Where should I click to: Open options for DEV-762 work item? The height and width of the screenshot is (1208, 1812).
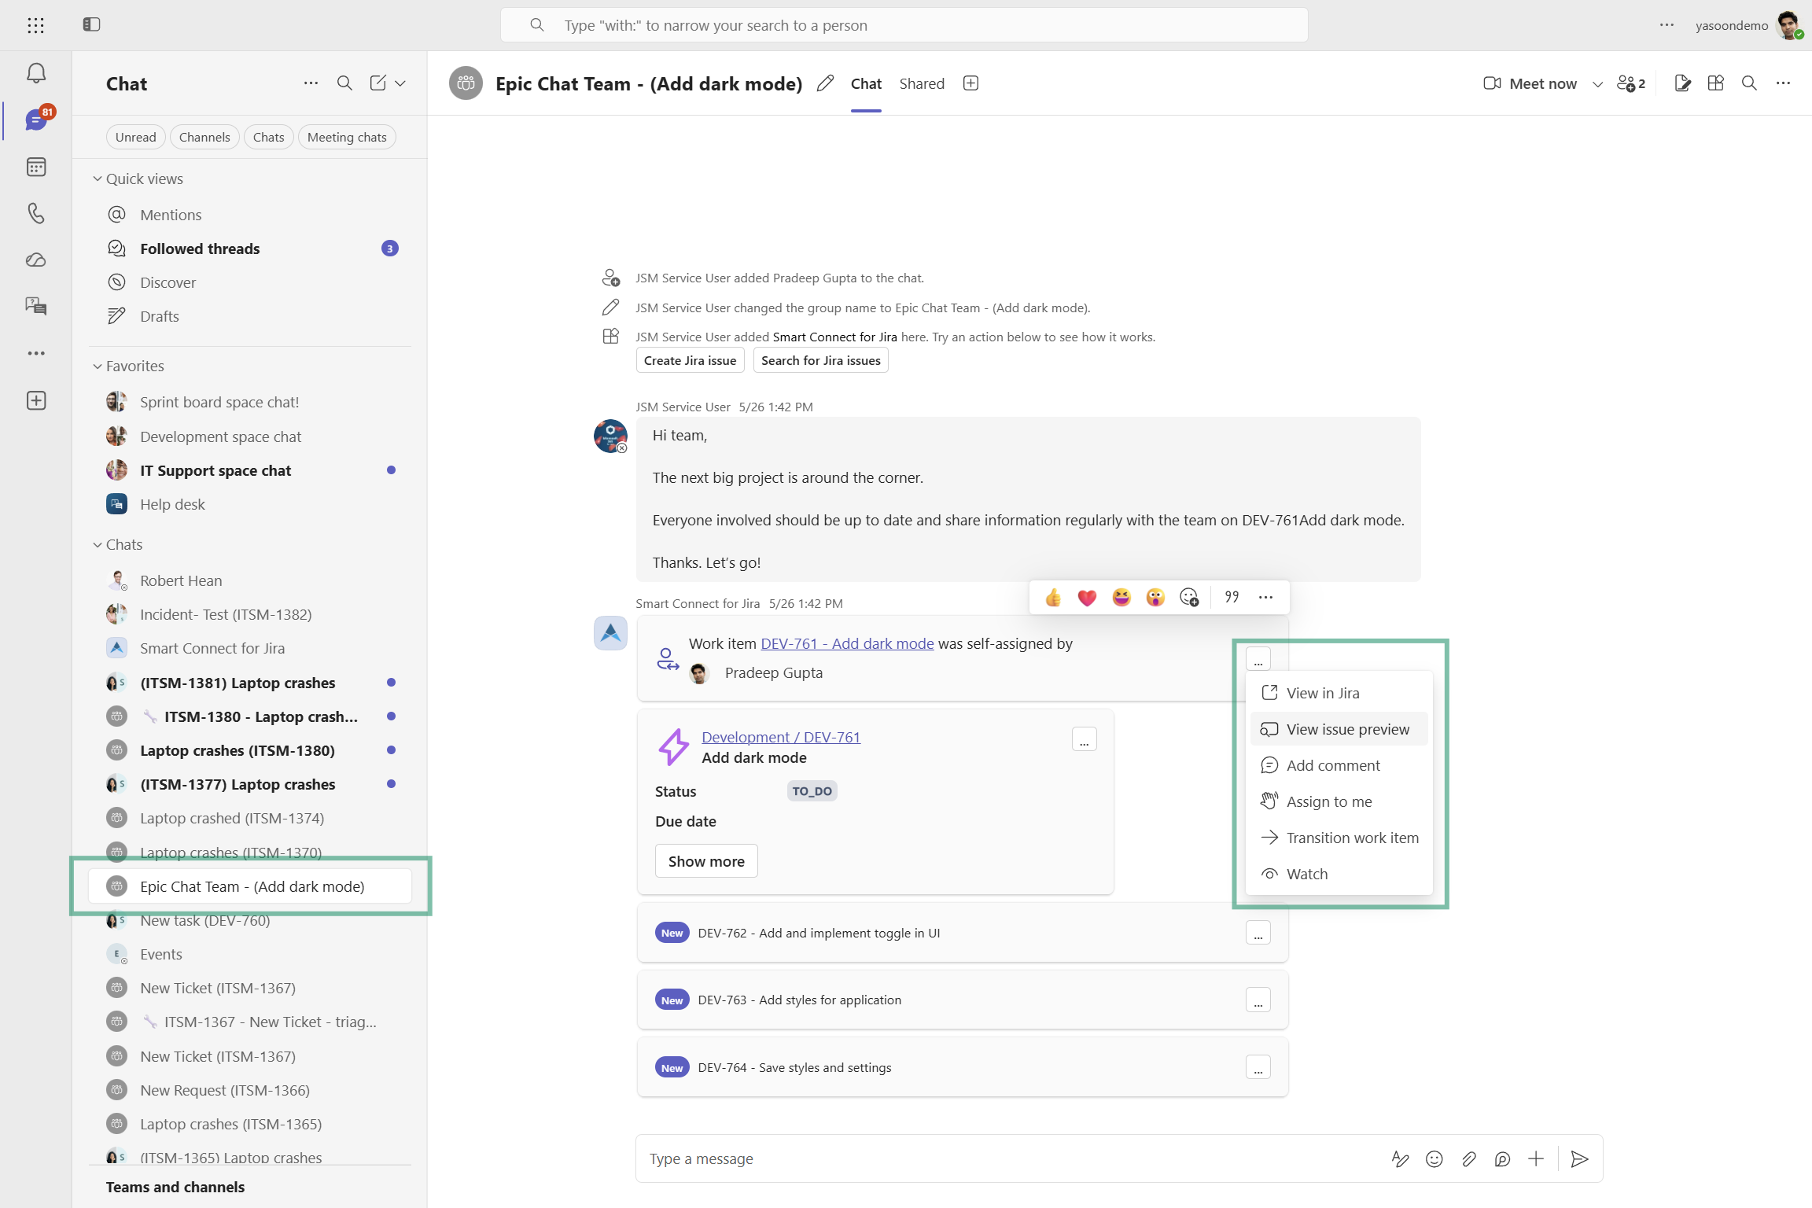click(x=1258, y=933)
